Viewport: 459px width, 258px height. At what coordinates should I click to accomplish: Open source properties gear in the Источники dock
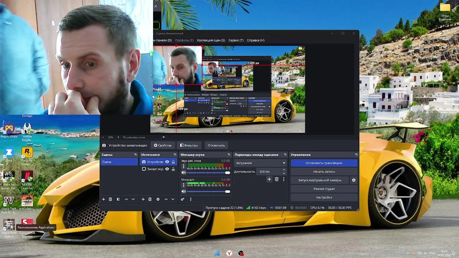click(158, 199)
